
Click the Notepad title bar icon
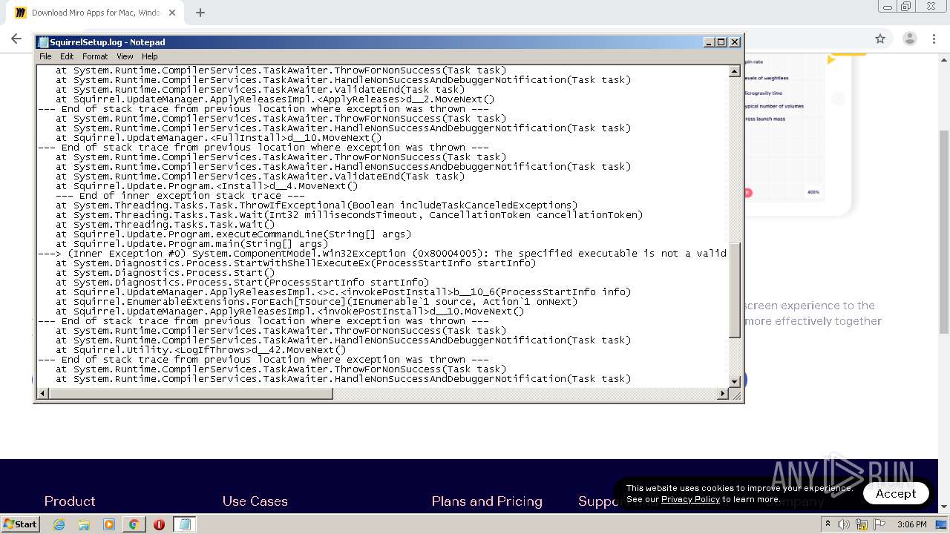pyautogui.click(x=44, y=42)
